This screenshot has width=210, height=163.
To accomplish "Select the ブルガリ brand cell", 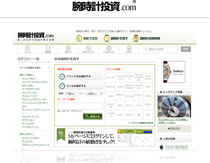I will [x=120, y=87].
